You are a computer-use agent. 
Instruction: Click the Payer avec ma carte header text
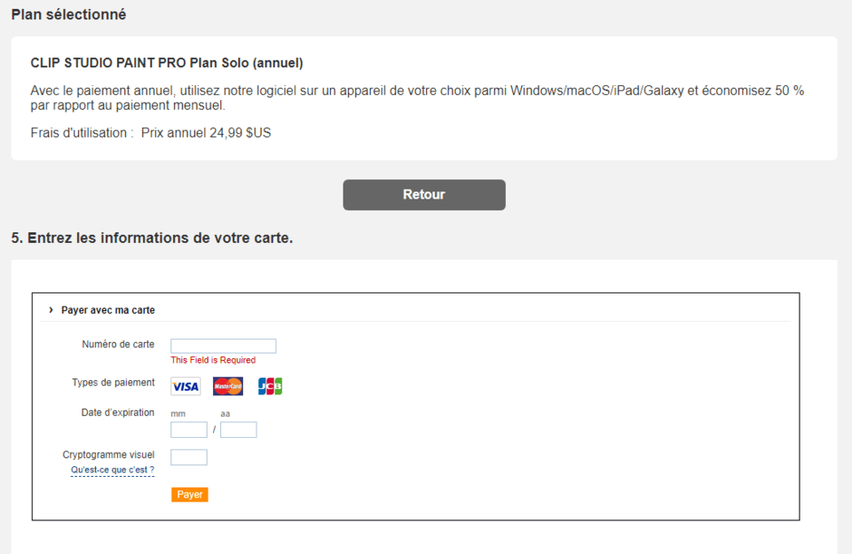tap(108, 310)
